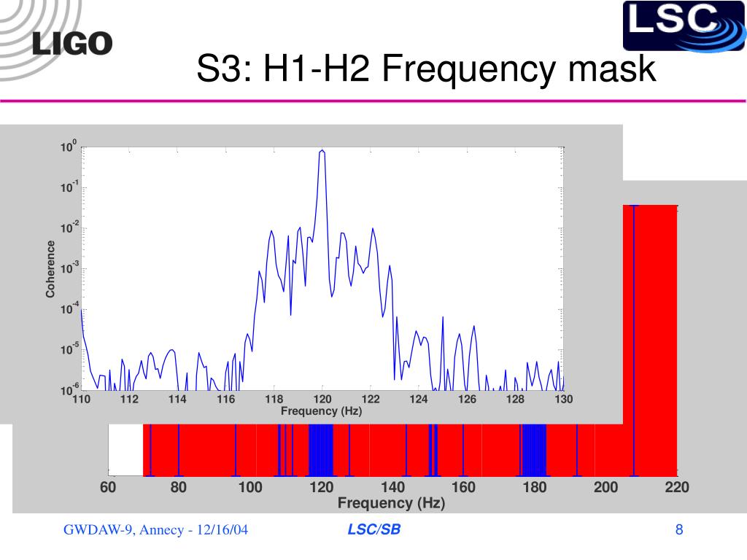This screenshot has width=747, height=560.
Task: Click the '10^-6' label on coherence axis
Action: point(68,389)
